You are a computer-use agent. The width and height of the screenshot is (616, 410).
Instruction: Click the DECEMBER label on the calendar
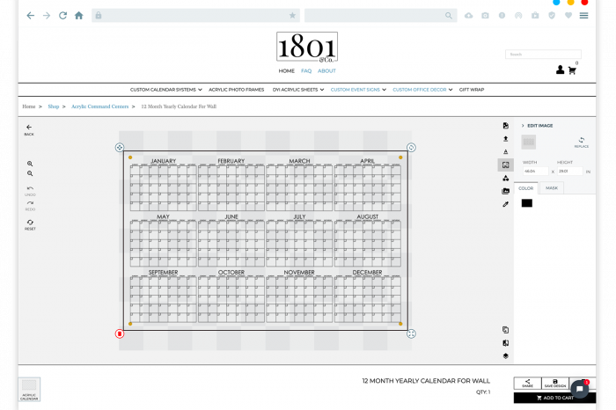click(367, 272)
